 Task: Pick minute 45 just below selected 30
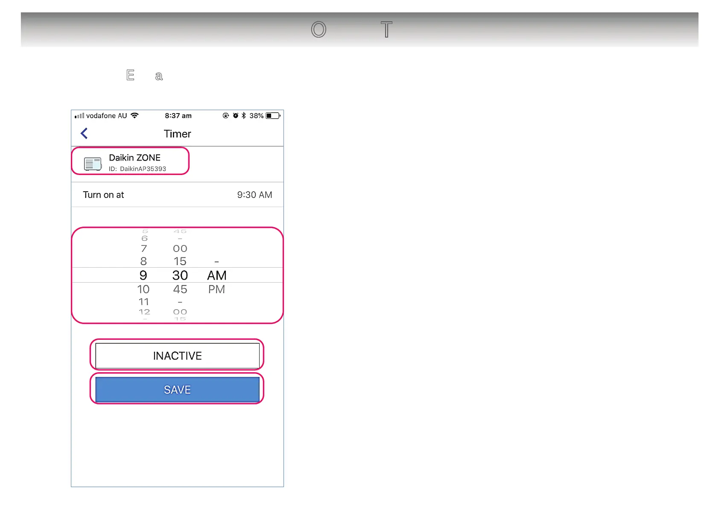[x=180, y=289]
